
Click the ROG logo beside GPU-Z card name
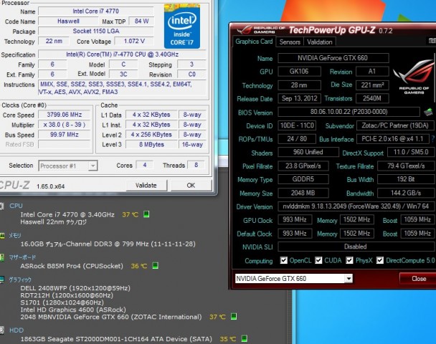click(414, 78)
